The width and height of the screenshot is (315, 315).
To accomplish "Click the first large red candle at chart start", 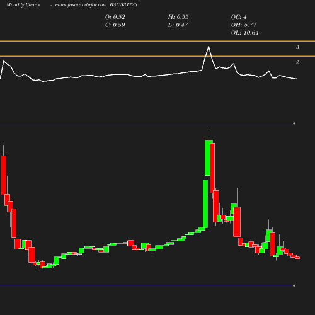I will (x=4, y=175).
